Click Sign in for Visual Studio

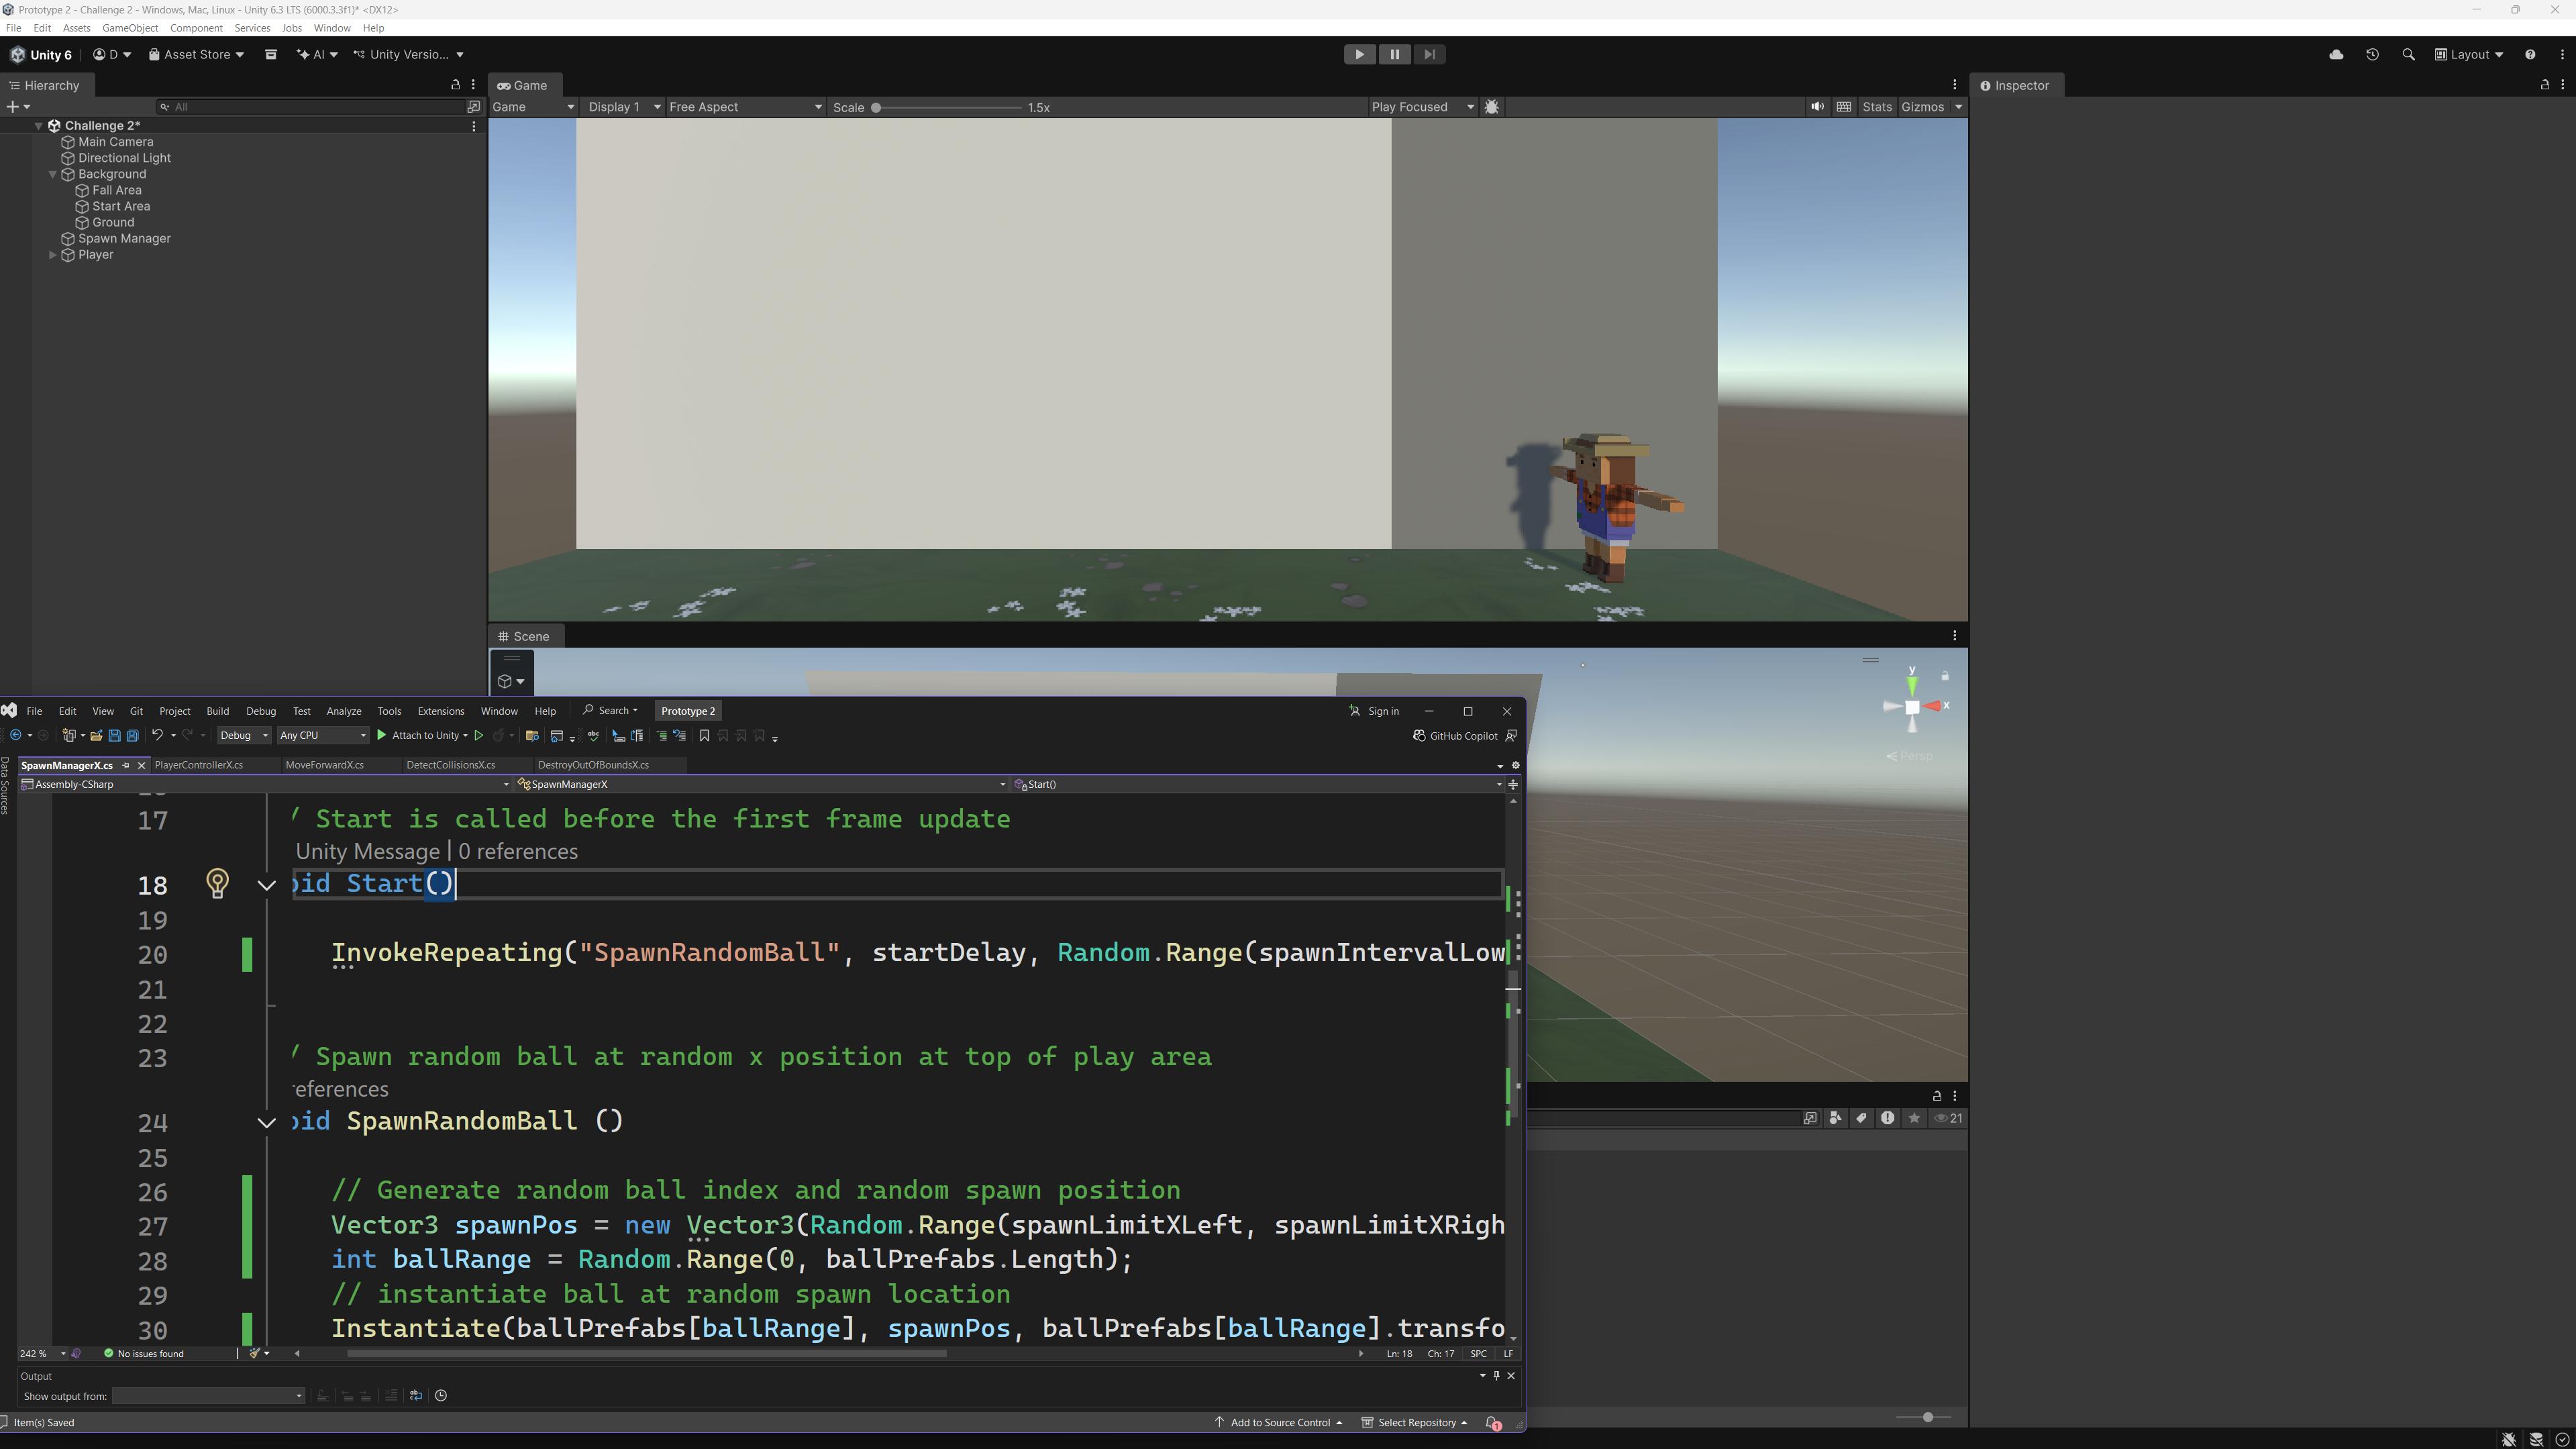click(x=1383, y=711)
